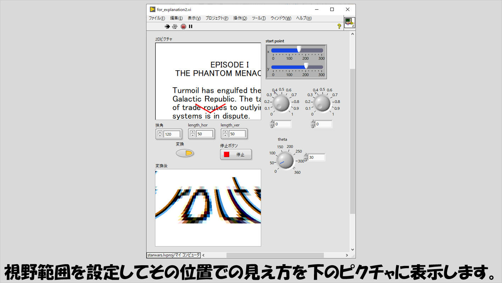Click the start point x slider thumb

coord(299,49)
